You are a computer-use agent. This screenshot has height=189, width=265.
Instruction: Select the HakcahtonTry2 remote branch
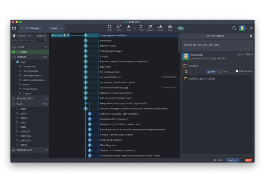(x=31, y=71)
